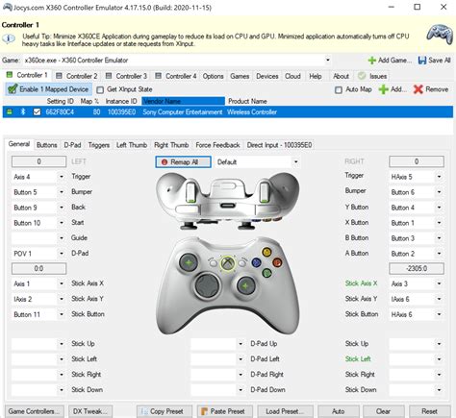Click the Bluetooth icon in device row
456x418 pixels.
23,111
